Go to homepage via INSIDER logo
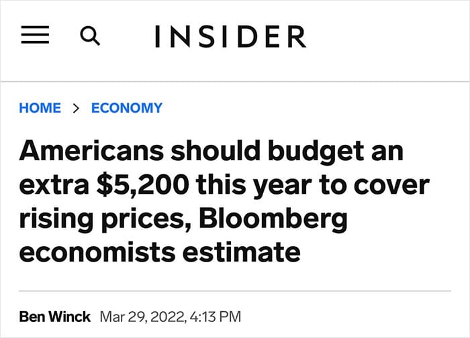 pyautogui.click(x=230, y=36)
